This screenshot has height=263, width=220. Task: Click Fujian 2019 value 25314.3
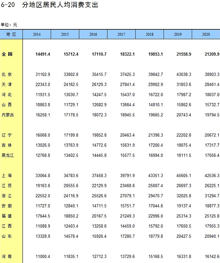(184, 216)
